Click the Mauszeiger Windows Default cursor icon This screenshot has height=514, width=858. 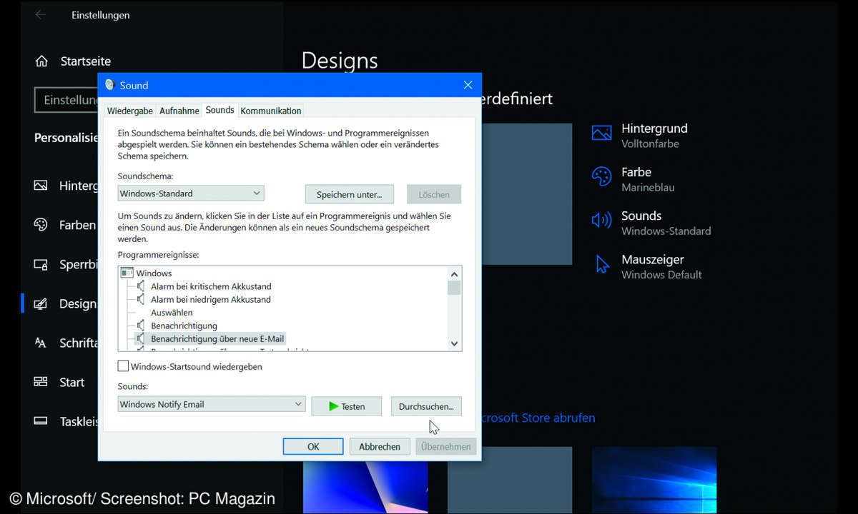pos(602,264)
